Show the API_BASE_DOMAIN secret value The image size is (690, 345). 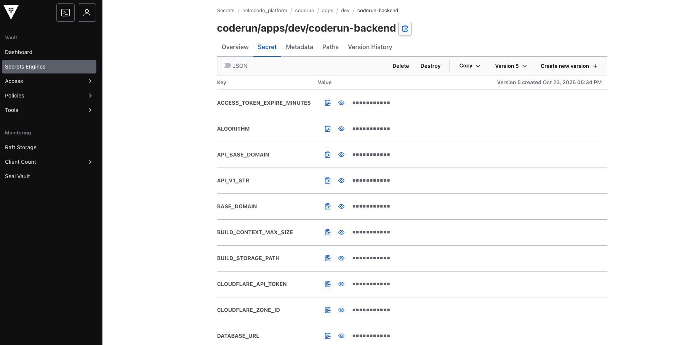341,155
